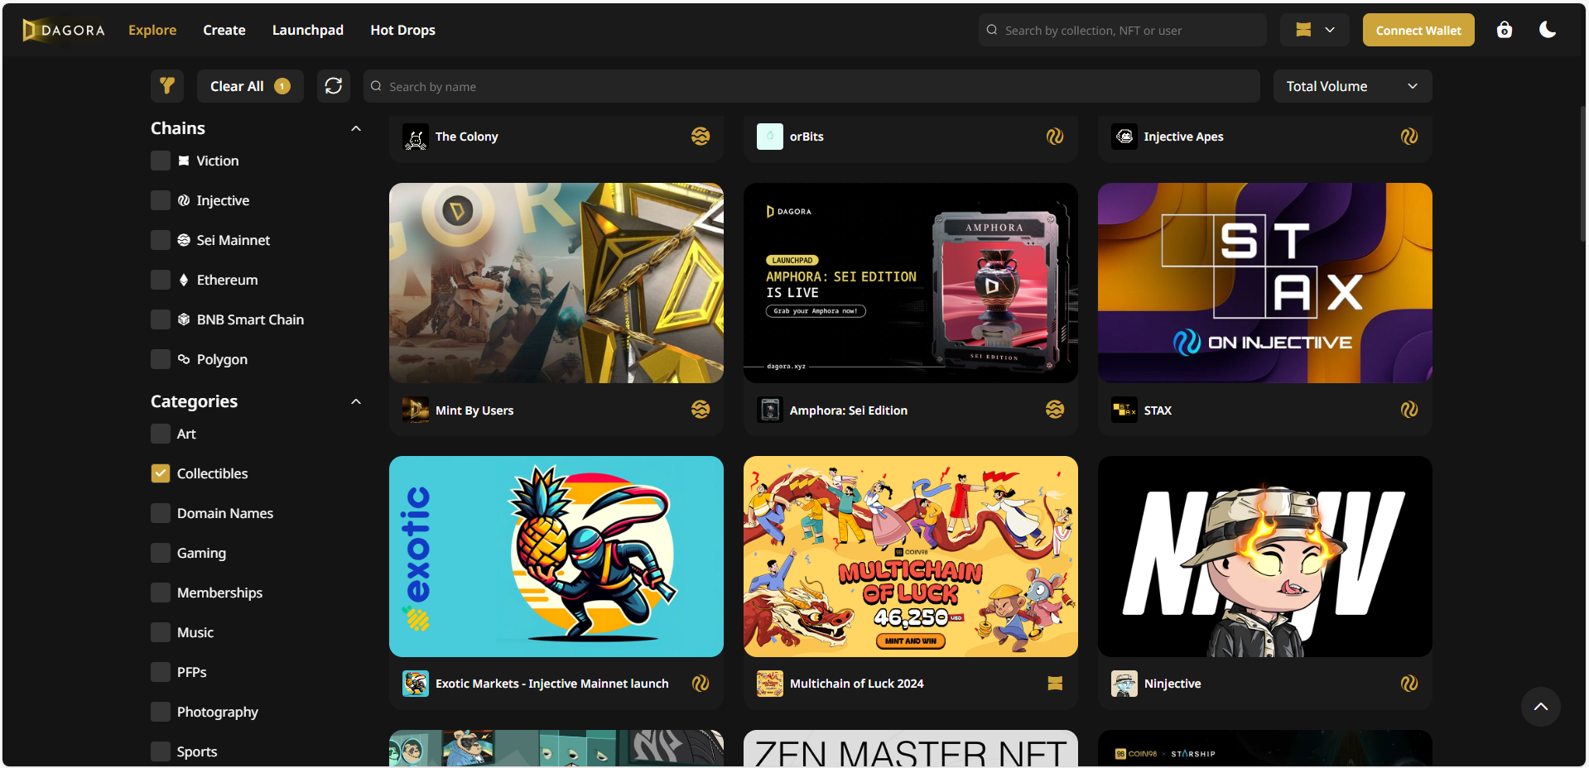Check the Viction chain filter

[161, 161]
